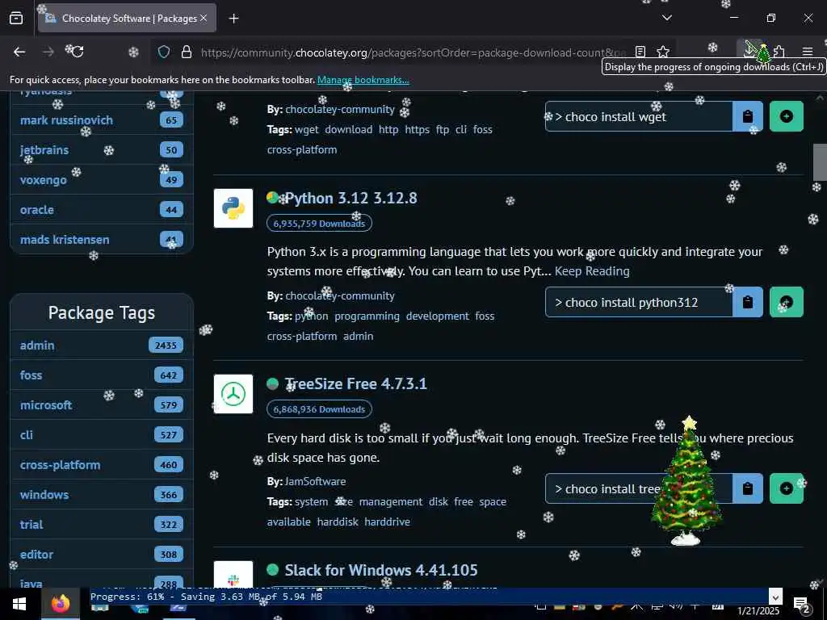Open the extensions puzzle icon
The height and width of the screenshot is (620, 827).
pyautogui.click(x=779, y=52)
